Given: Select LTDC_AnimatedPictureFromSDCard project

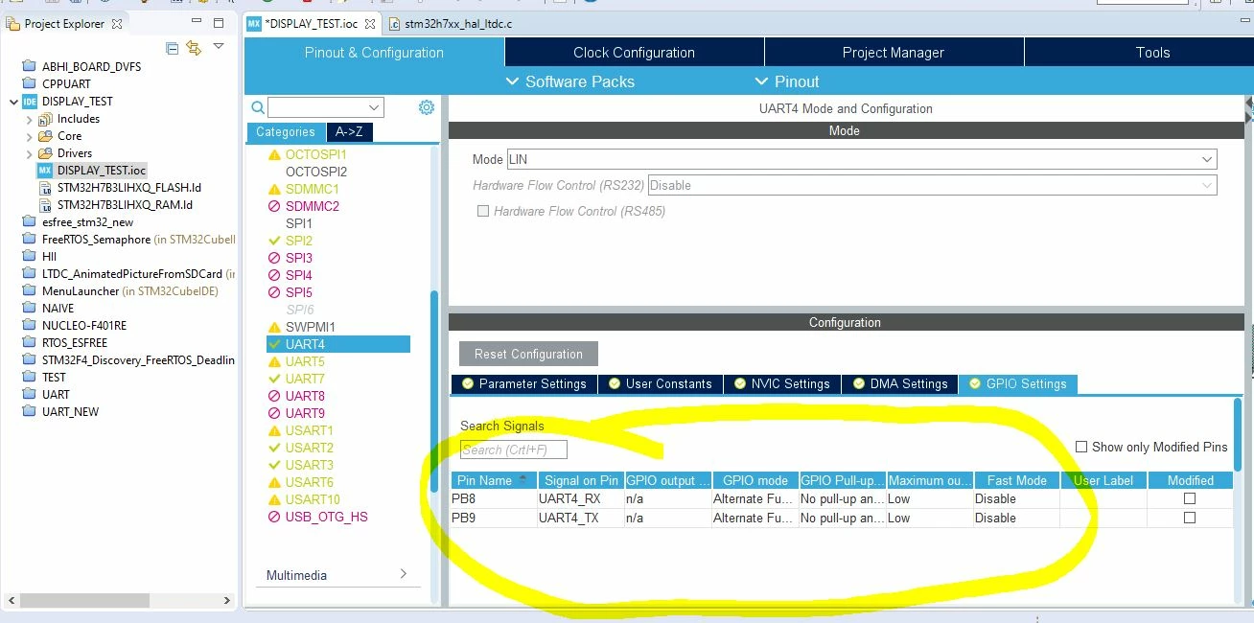Looking at the screenshot, I should click(132, 273).
